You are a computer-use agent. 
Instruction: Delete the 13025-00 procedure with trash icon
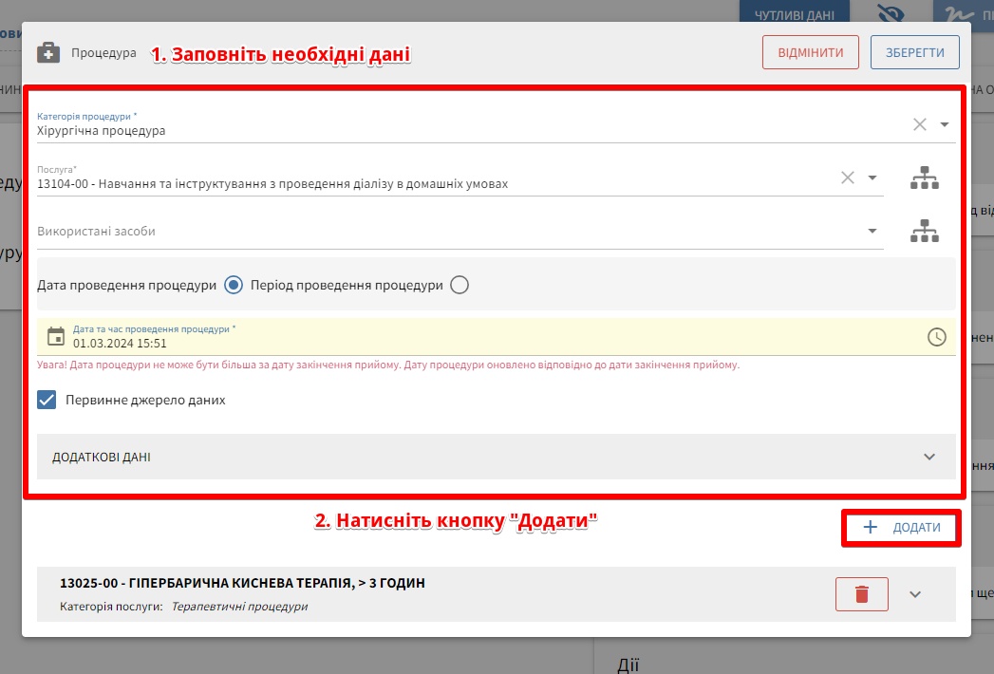pos(861,594)
